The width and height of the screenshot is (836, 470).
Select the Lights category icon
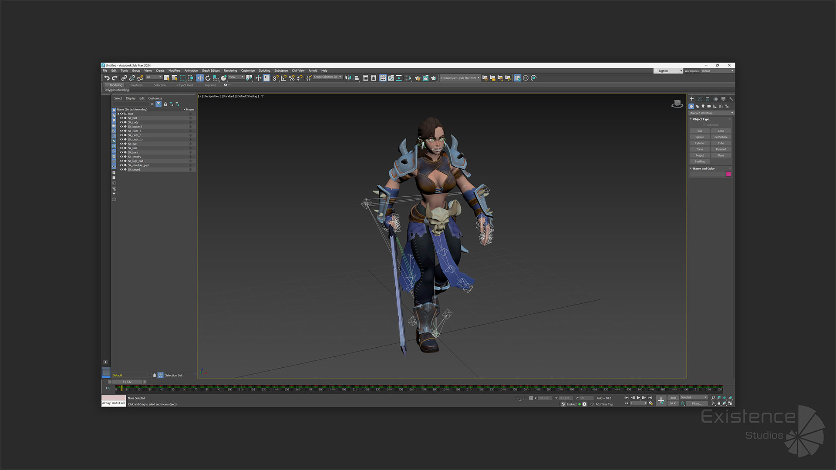(x=703, y=107)
